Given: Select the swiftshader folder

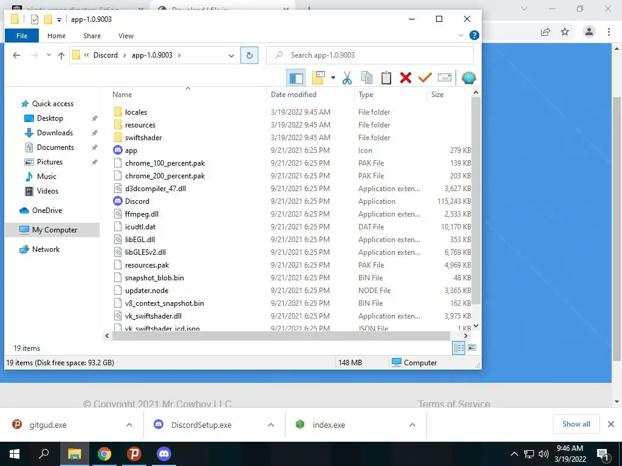Looking at the screenshot, I should [x=143, y=138].
